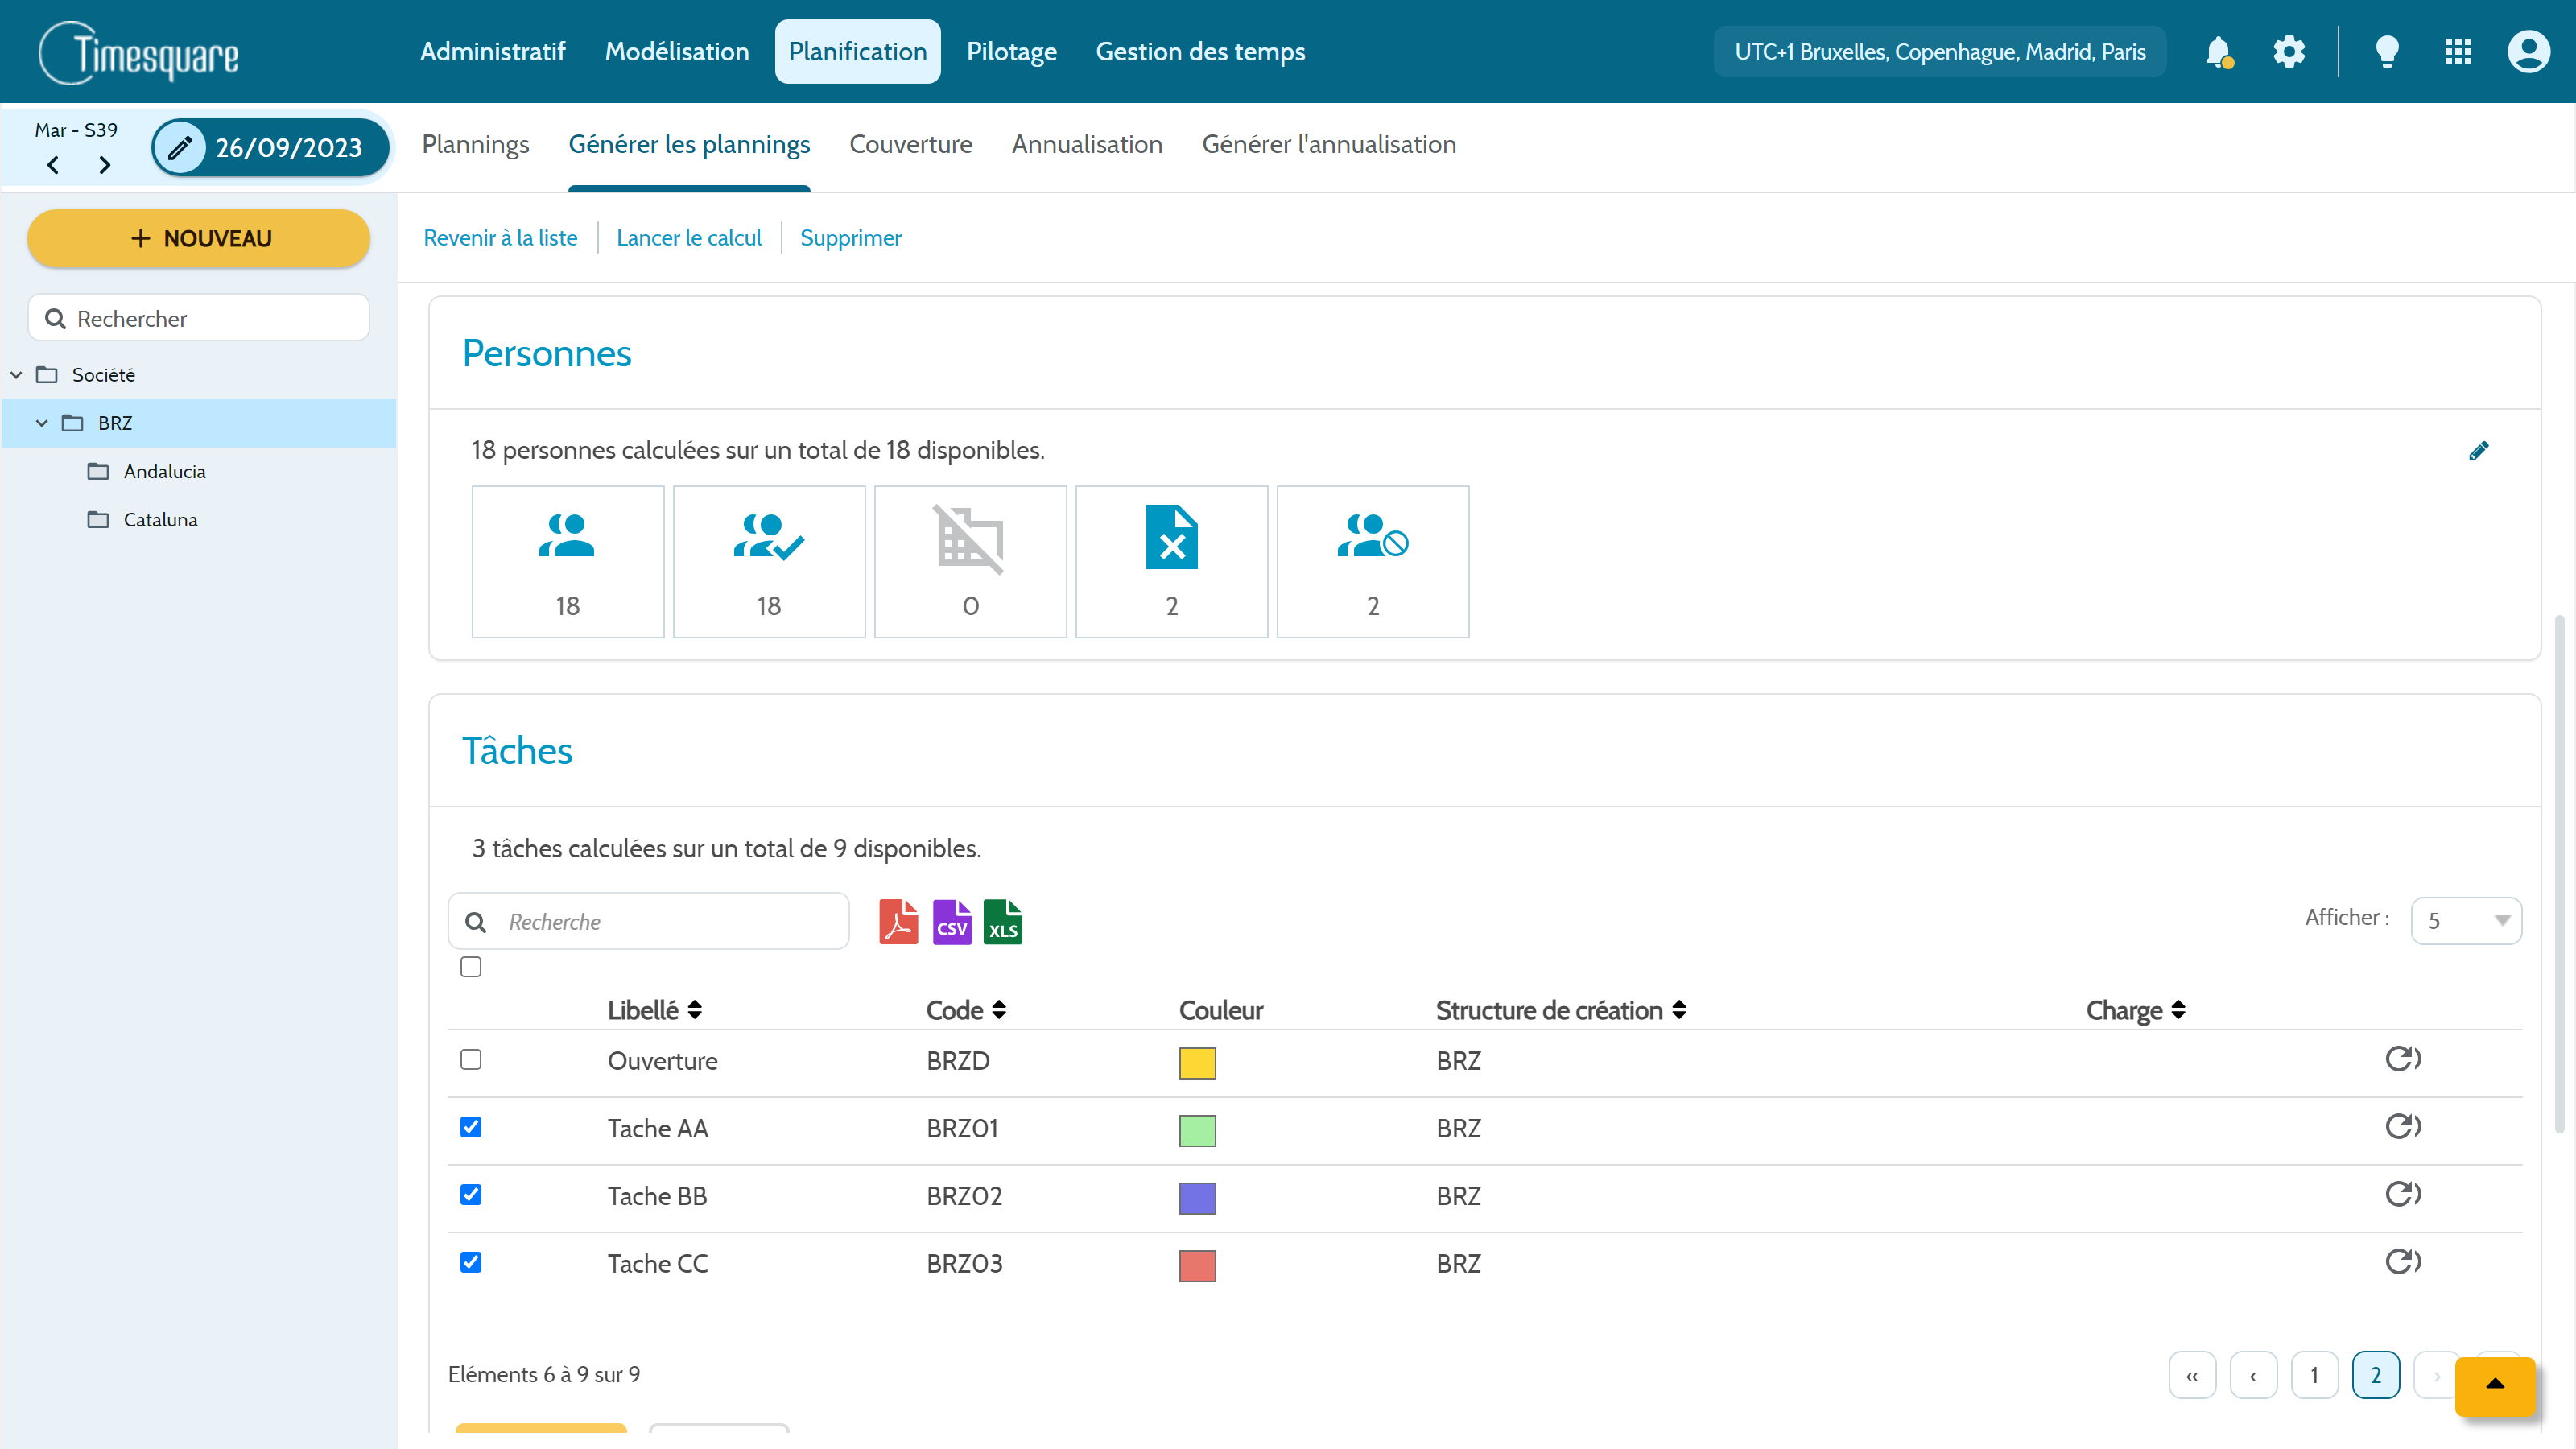Click the Supprimer link
This screenshot has width=2576, height=1449.
[x=851, y=238]
